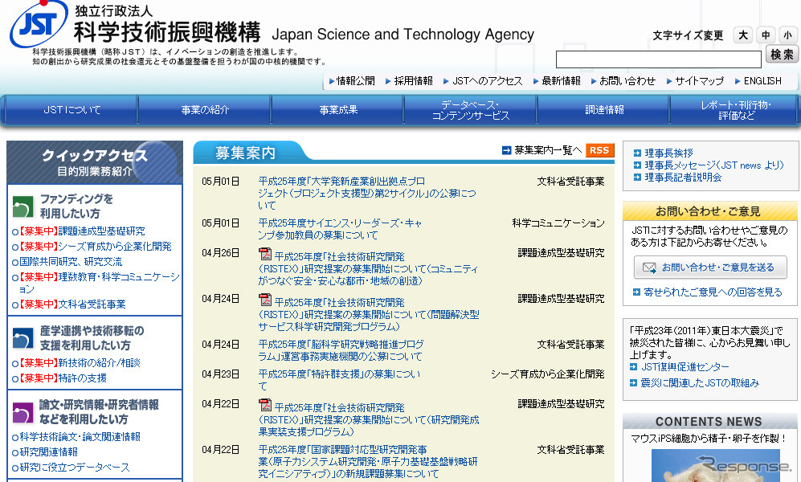Open the サイトマップ menu item

click(696, 80)
